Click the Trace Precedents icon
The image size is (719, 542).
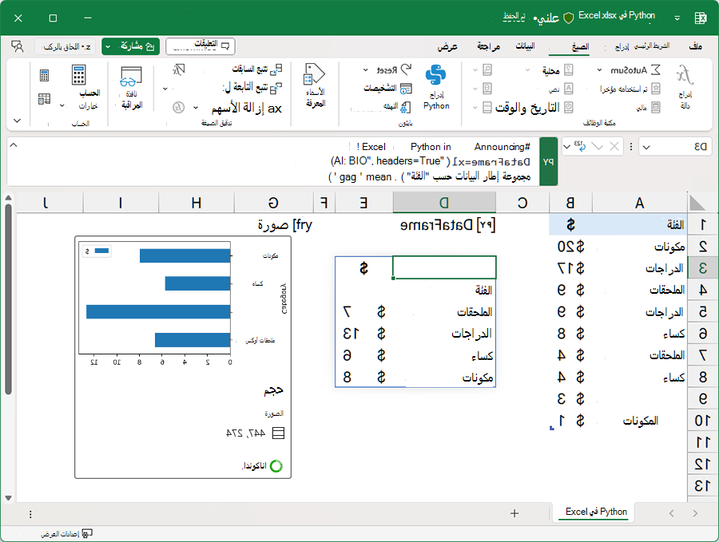[x=276, y=69]
